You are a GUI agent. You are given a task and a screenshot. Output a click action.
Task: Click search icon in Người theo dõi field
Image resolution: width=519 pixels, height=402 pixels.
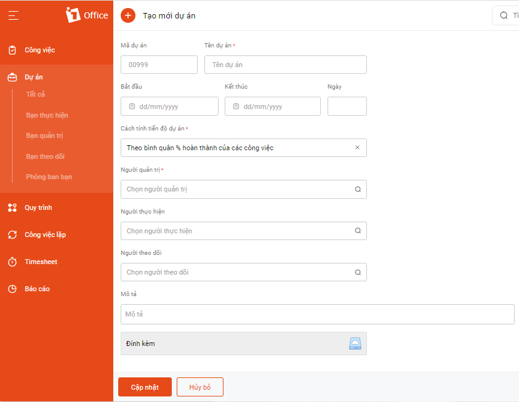[x=358, y=272]
